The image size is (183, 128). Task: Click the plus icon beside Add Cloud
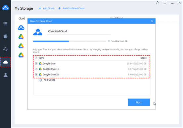pos(40,8)
